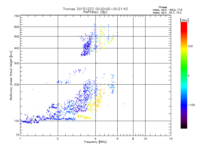Viewport: 201px width, 151px height.
Task: Click the y-axis tick label '300'
Action: click(17, 63)
